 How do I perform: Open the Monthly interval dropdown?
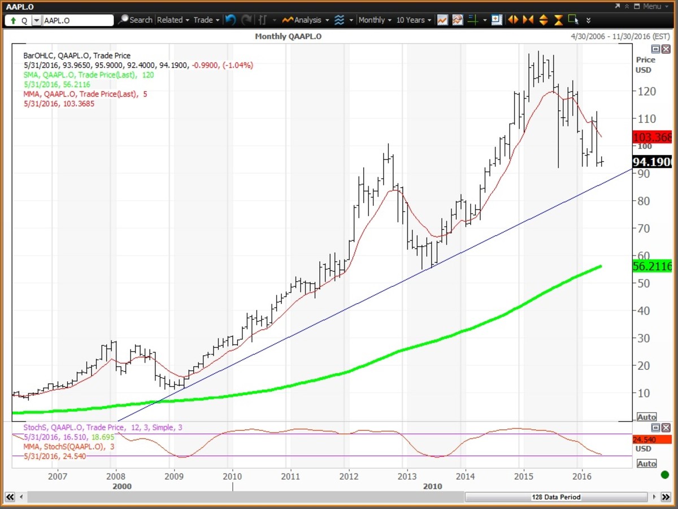[375, 20]
